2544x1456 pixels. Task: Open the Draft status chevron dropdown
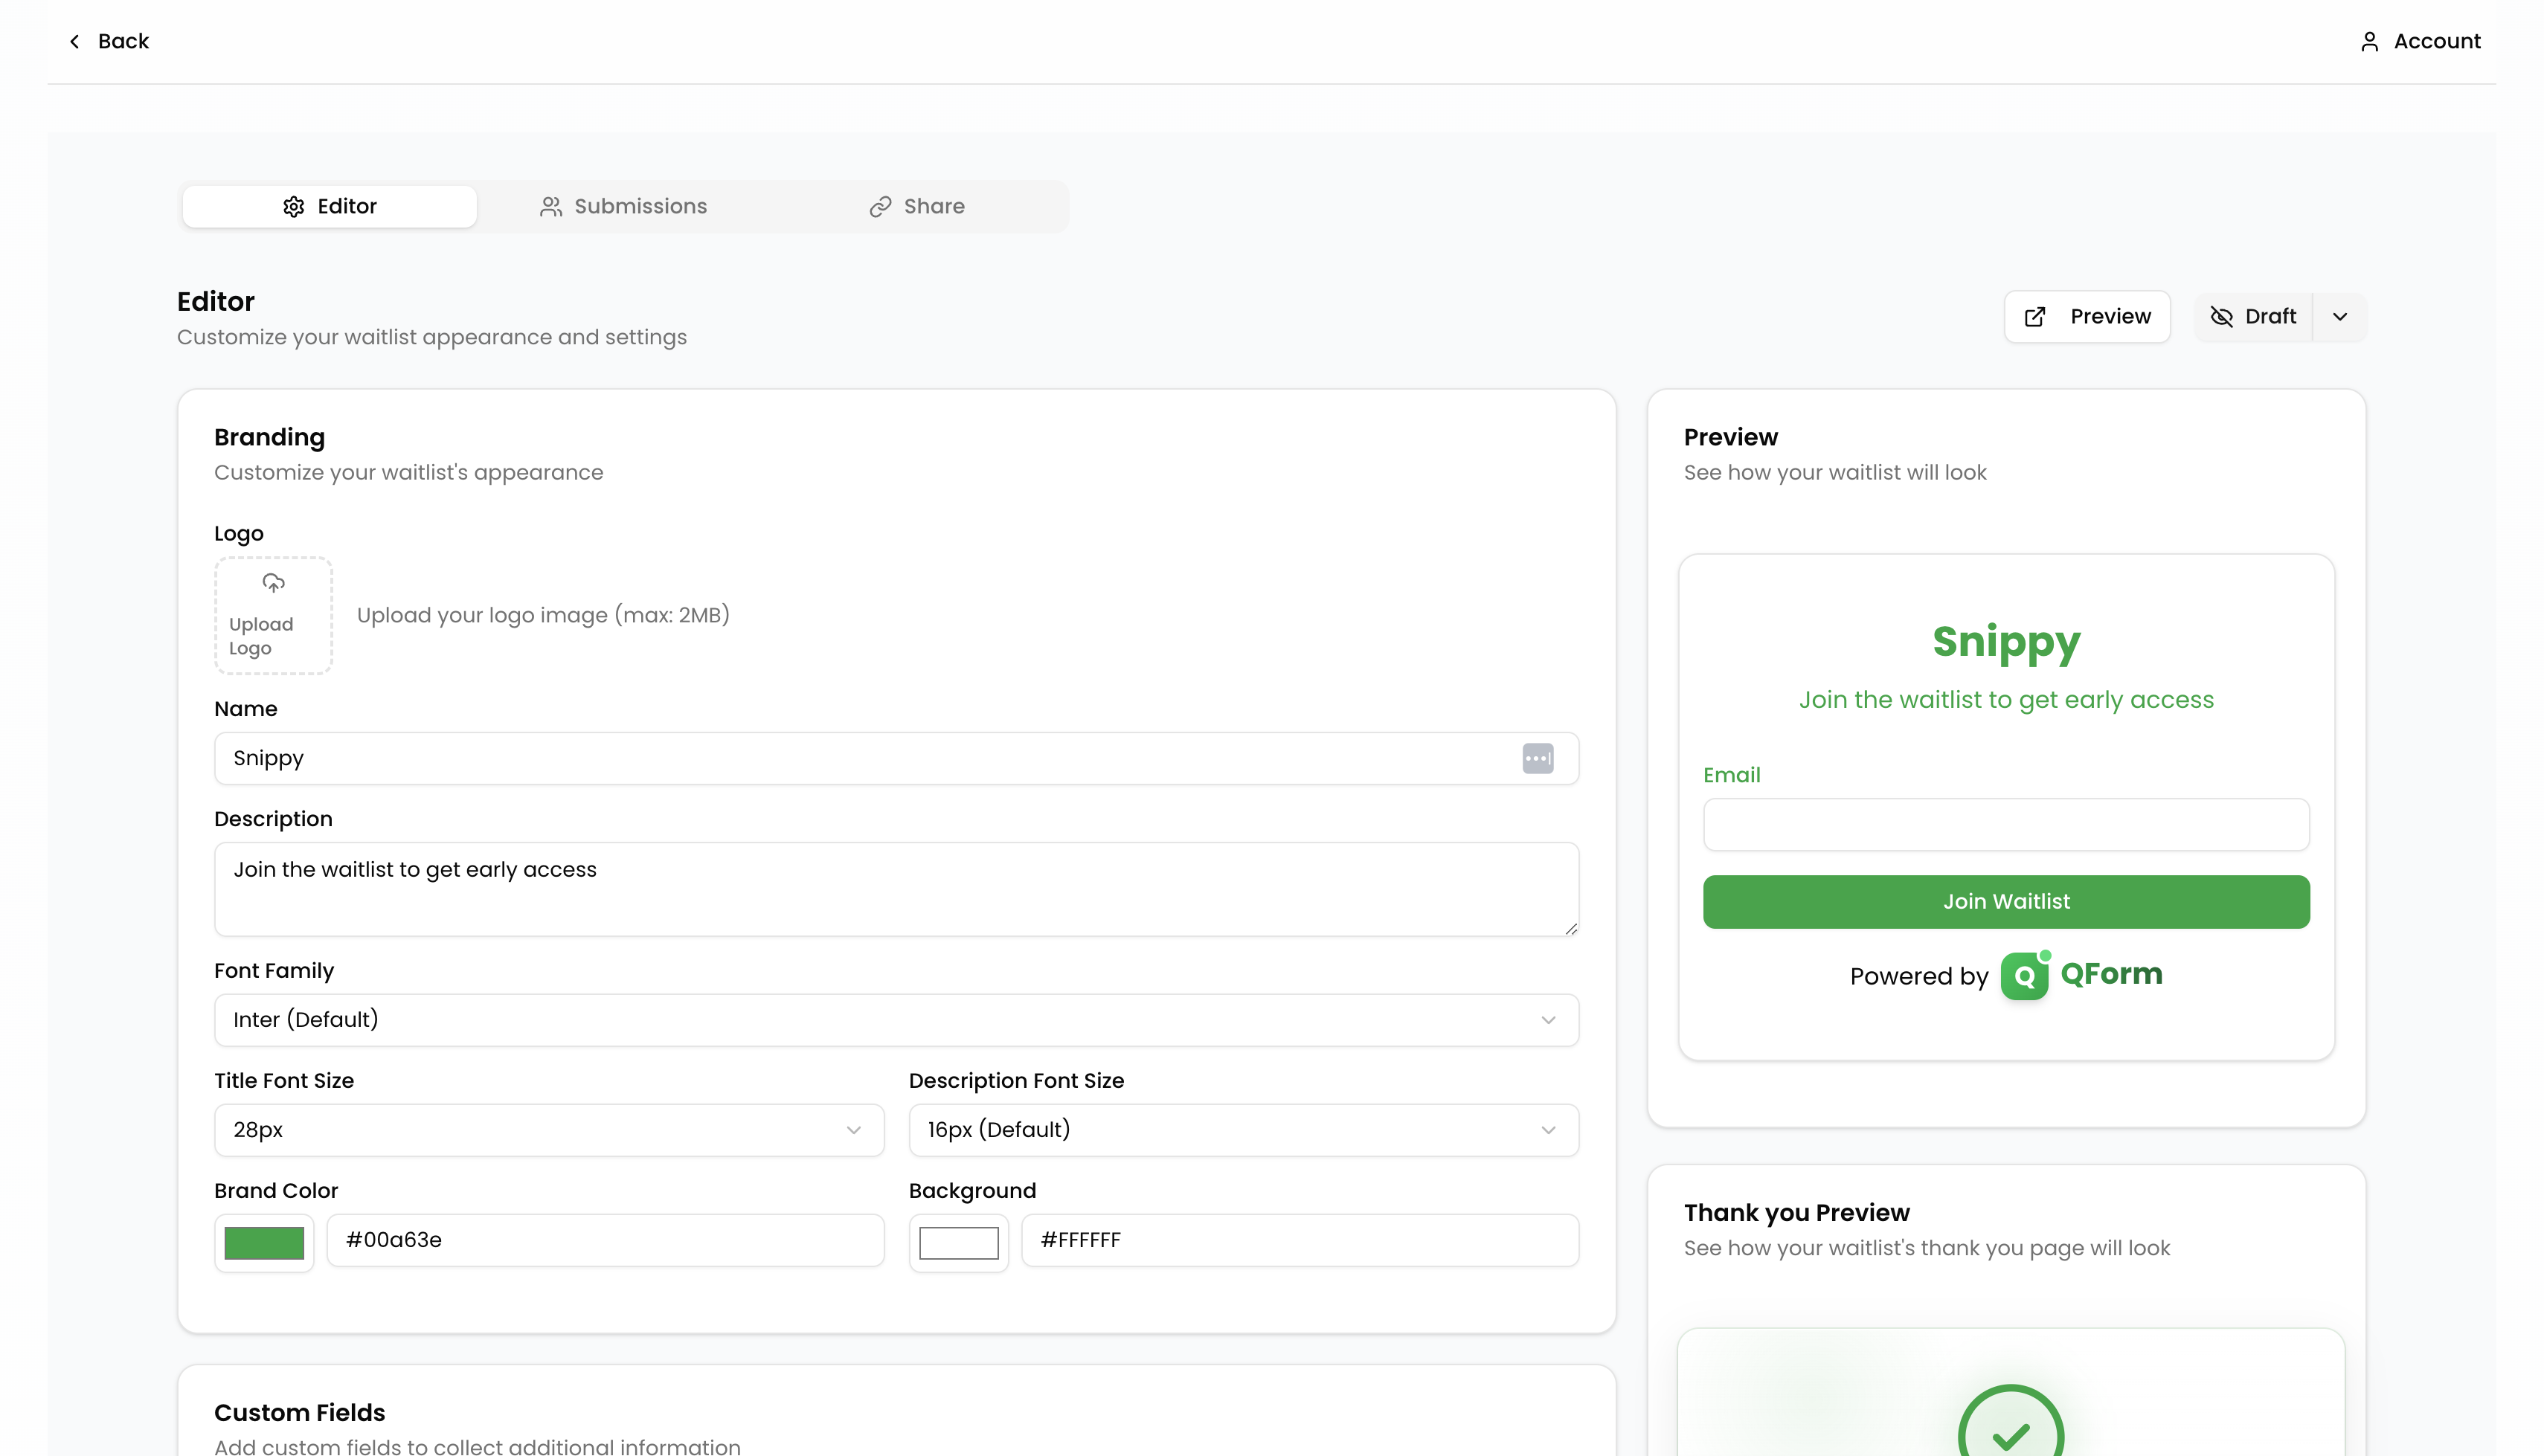click(2340, 317)
